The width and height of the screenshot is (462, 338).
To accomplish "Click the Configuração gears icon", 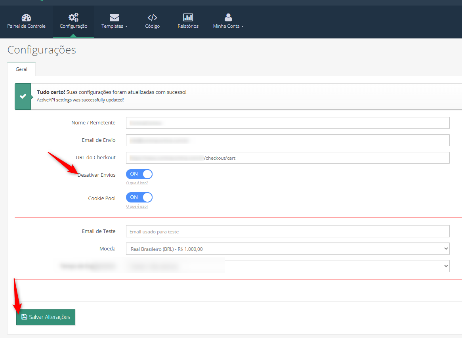I will pos(73,17).
